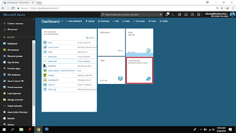
Task: Expand the Dashboard title dropdown
Action: [x=62, y=21]
